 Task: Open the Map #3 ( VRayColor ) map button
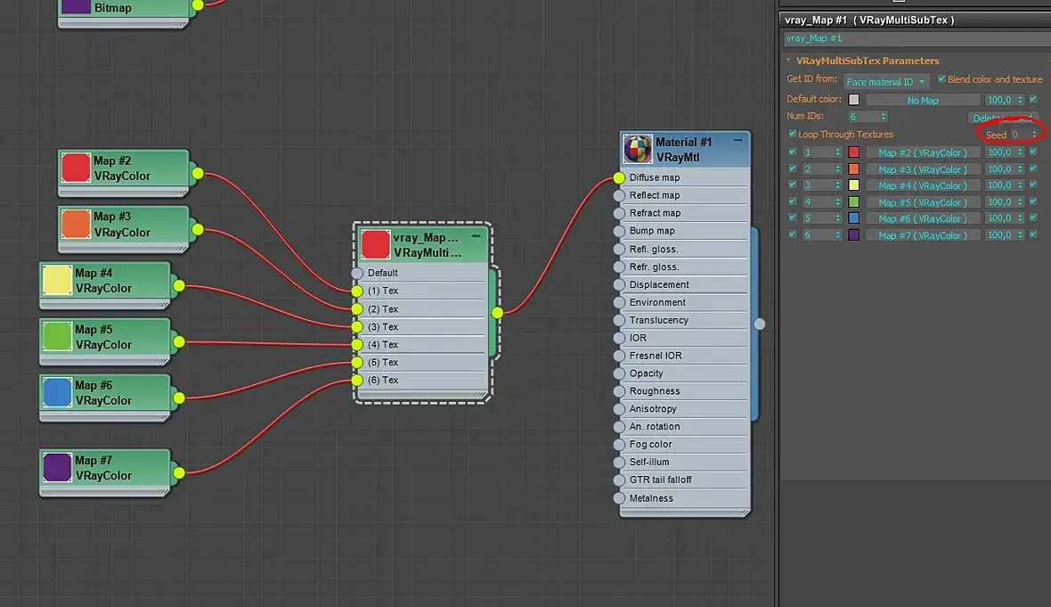[923, 169]
